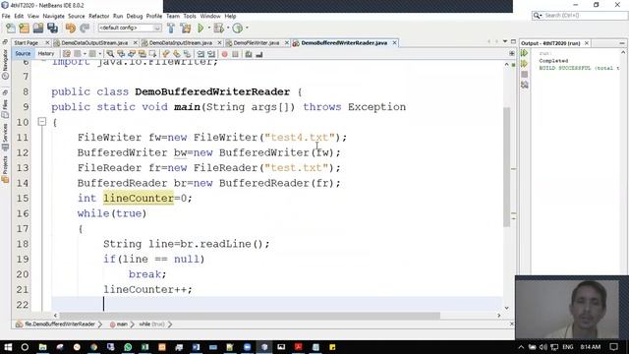The image size is (629, 354).
Task: Open the Navigate menu
Action: point(54,16)
